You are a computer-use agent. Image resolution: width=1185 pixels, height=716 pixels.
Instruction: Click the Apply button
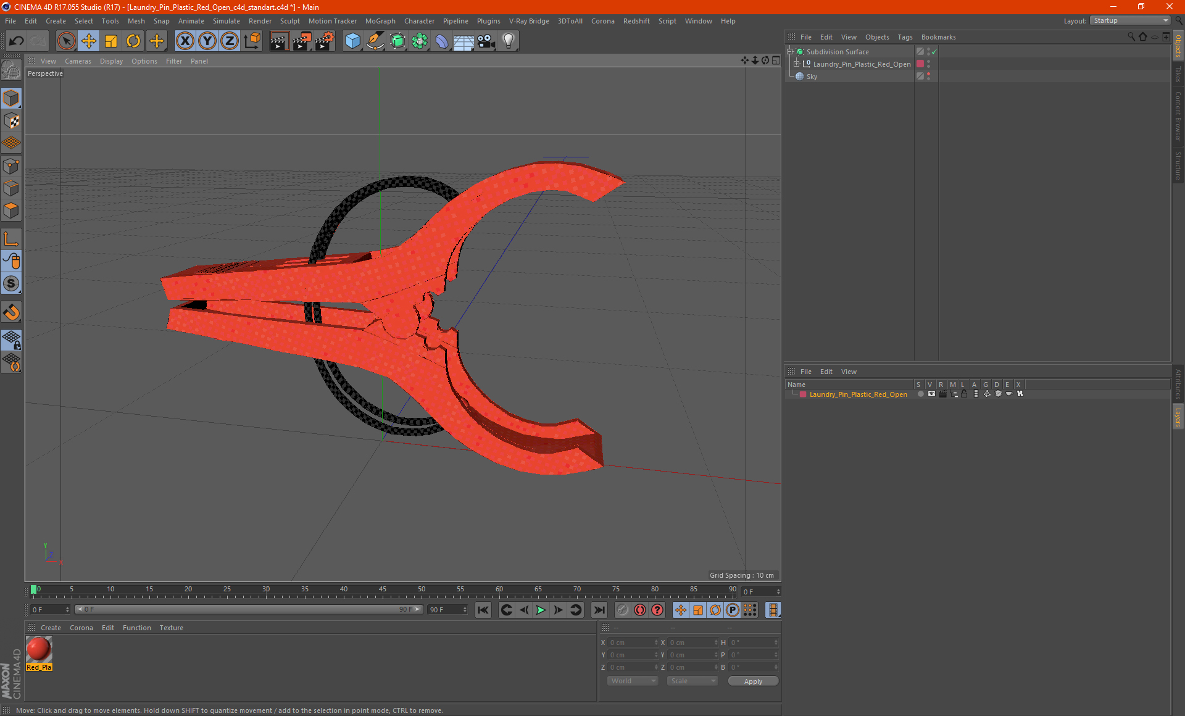click(x=752, y=681)
